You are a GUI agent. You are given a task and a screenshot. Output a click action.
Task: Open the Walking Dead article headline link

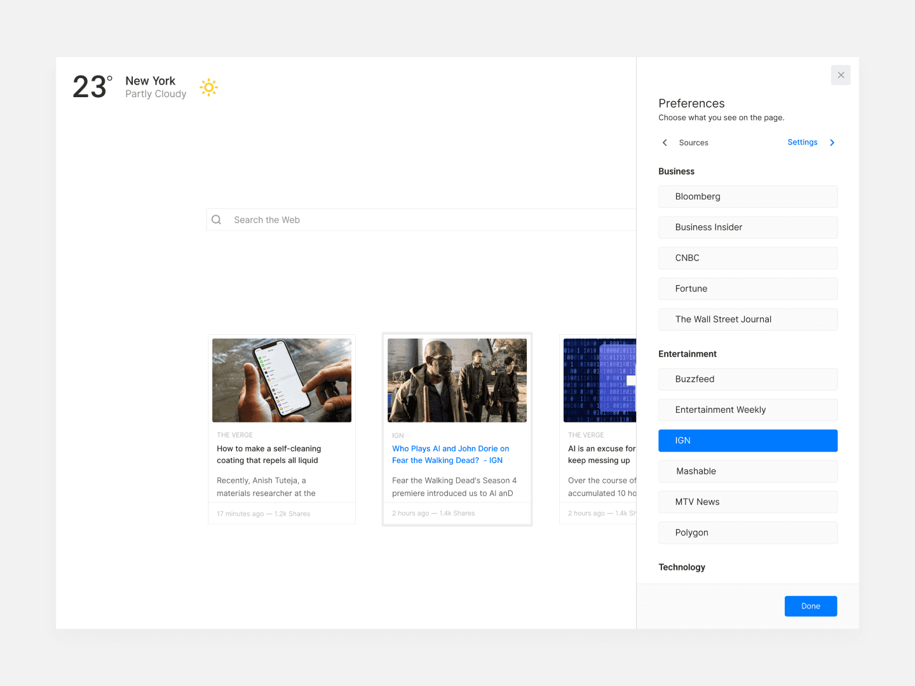coord(450,454)
